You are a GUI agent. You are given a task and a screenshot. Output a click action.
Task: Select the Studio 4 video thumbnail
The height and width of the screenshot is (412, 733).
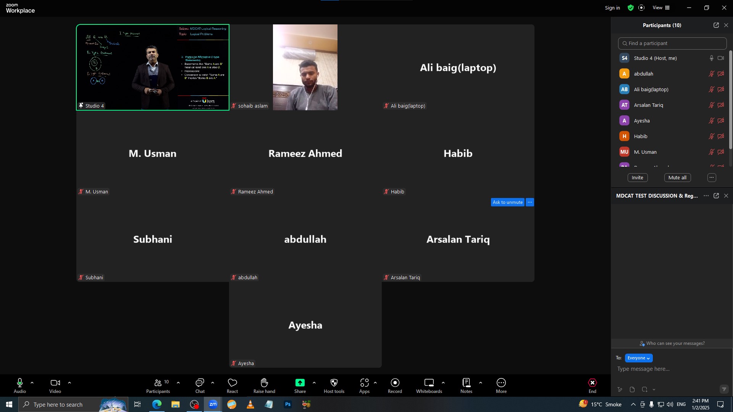(153, 68)
